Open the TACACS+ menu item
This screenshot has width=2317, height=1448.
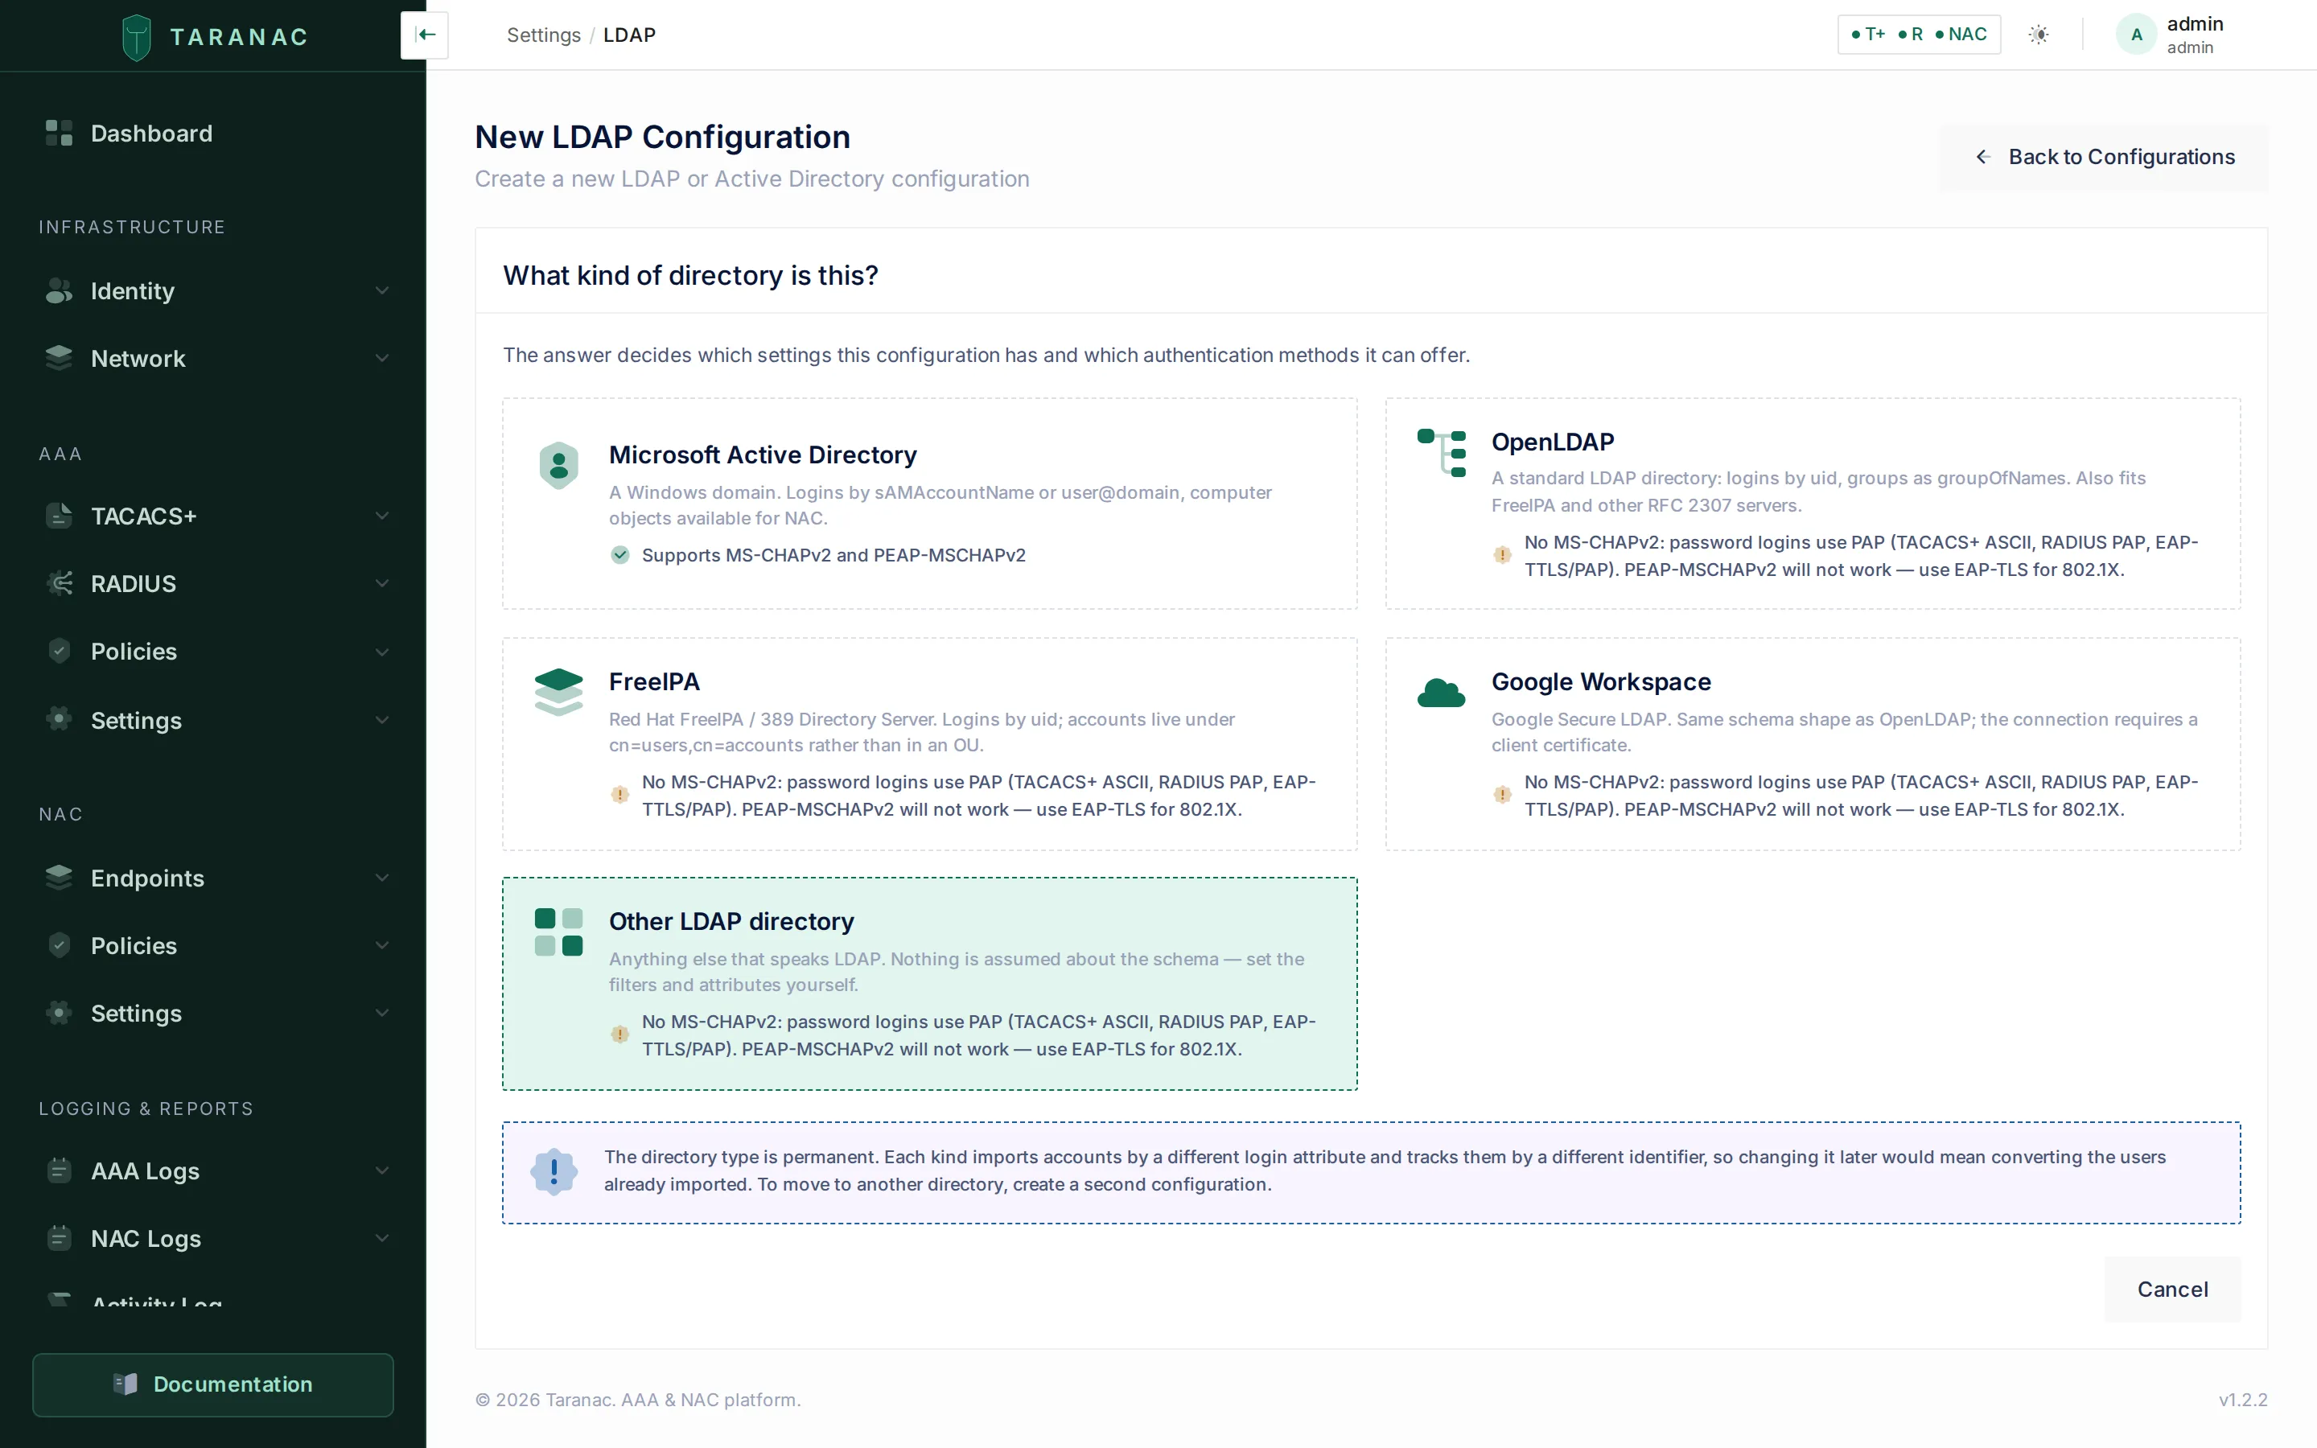(212, 516)
